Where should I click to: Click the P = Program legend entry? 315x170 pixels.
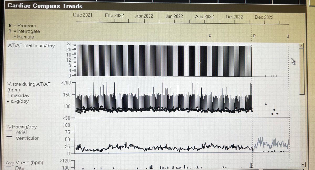click(22, 26)
